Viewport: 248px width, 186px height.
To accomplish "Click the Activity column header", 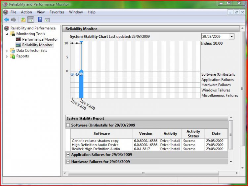I will (x=170, y=133).
